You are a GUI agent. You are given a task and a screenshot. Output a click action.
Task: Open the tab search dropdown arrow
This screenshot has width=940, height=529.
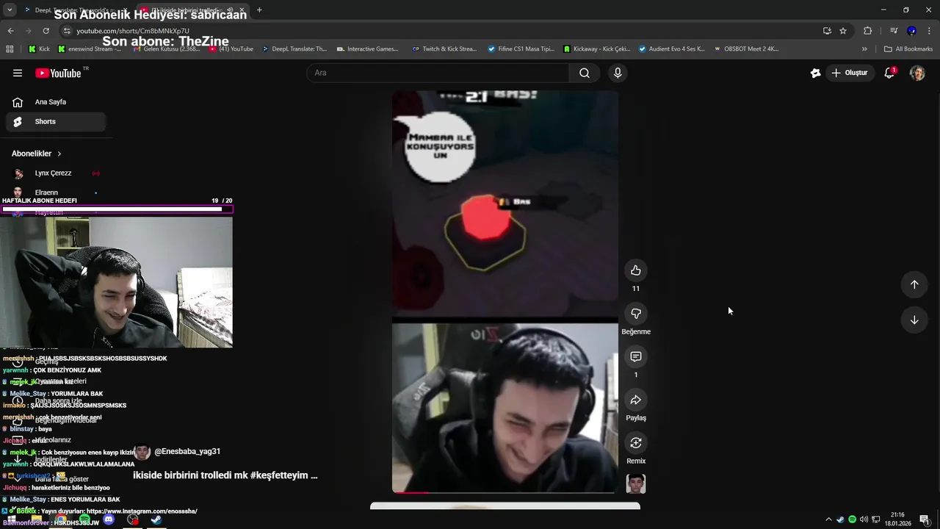tap(10, 10)
